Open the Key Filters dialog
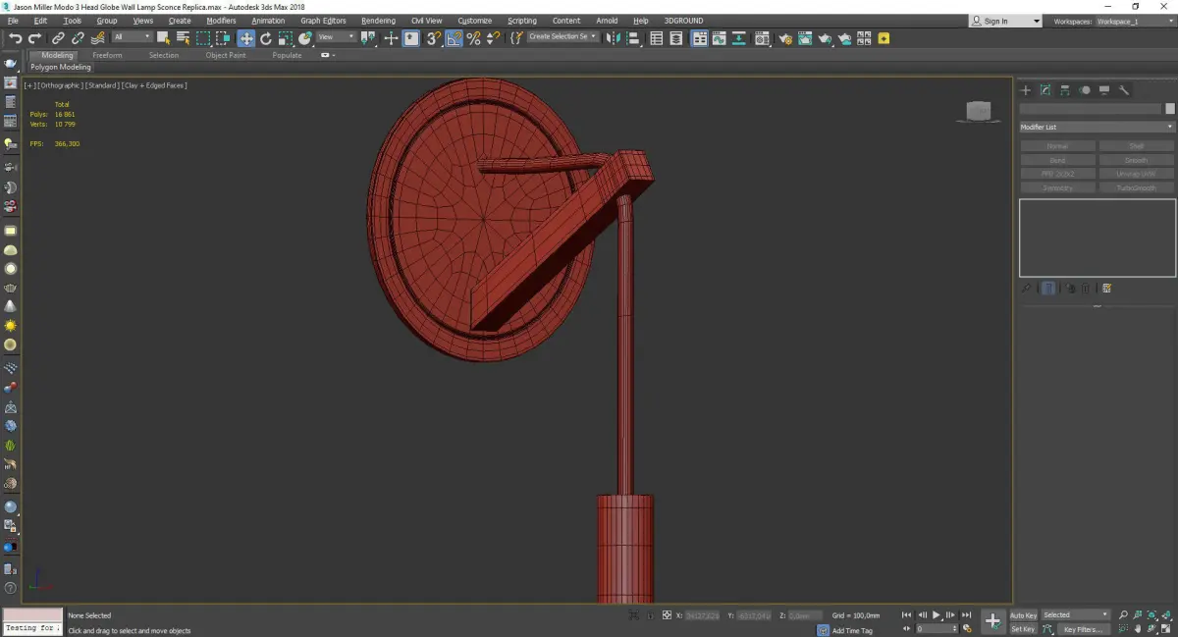1178x637 pixels. click(x=1083, y=629)
